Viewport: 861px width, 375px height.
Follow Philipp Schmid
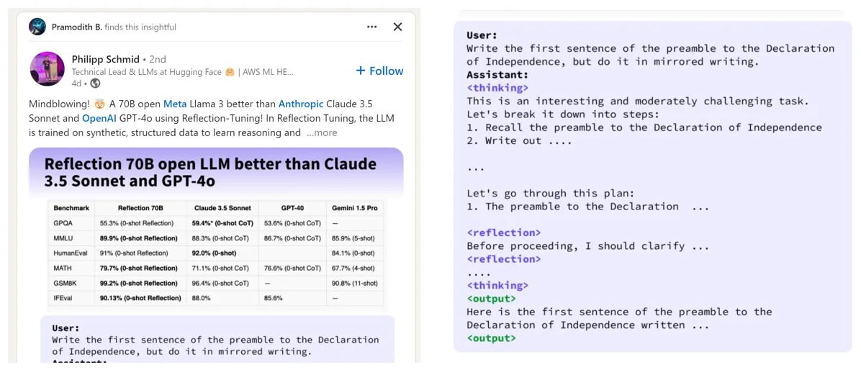[379, 71]
